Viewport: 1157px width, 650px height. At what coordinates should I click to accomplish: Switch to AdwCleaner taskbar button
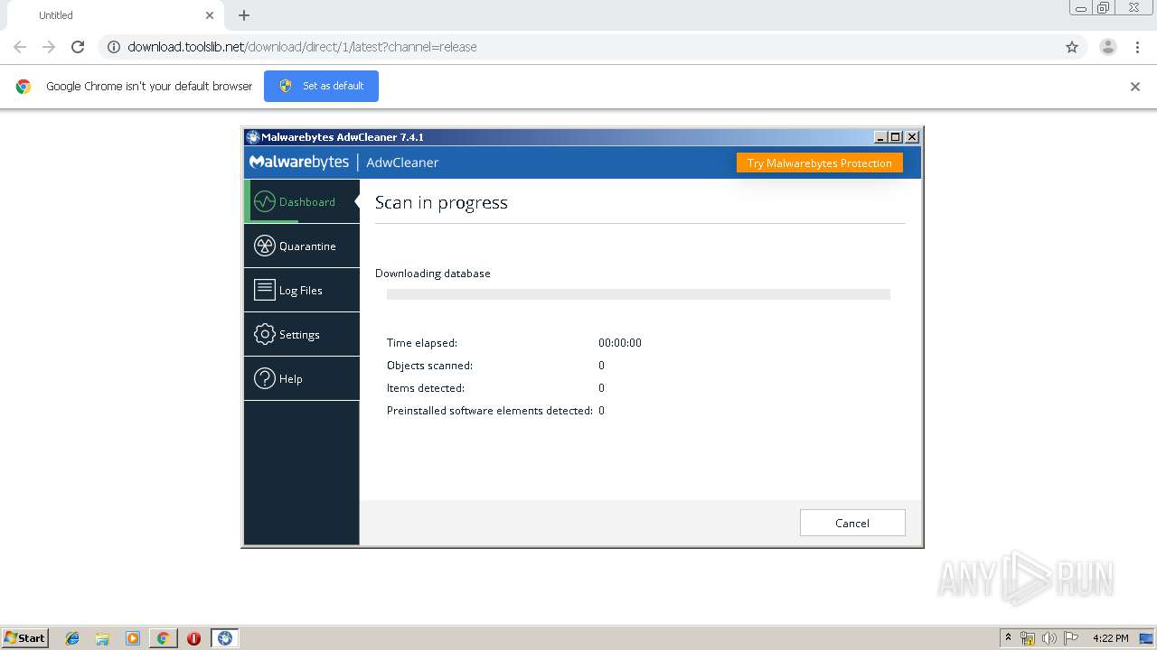click(x=225, y=638)
